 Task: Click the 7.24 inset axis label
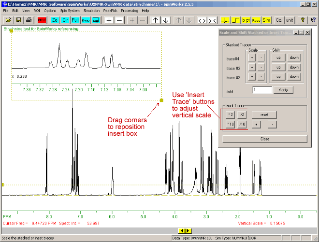pos(66,90)
